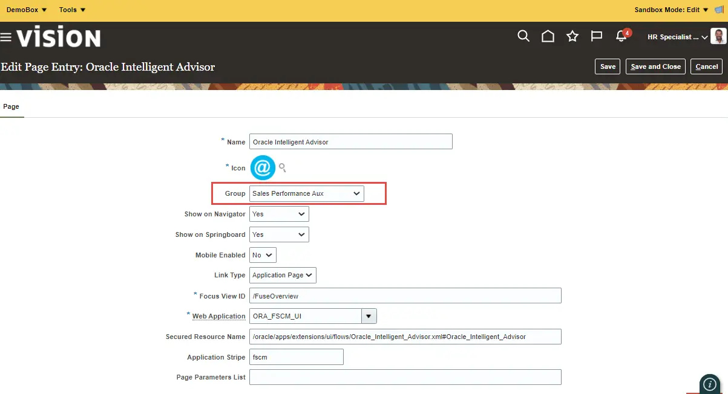The width and height of the screenshot is (728, 394).
Task: Click the Cancel button
Action: coord(707,66)
